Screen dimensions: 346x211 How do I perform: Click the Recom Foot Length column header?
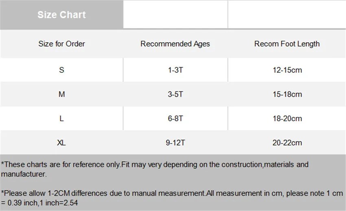pos(287,44)
